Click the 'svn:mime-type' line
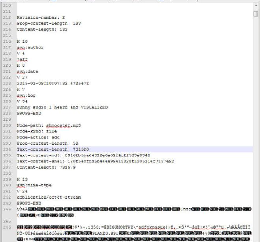The height and width of the screenshot is (242, 260). pyautogui.click(x=34, y=185)
